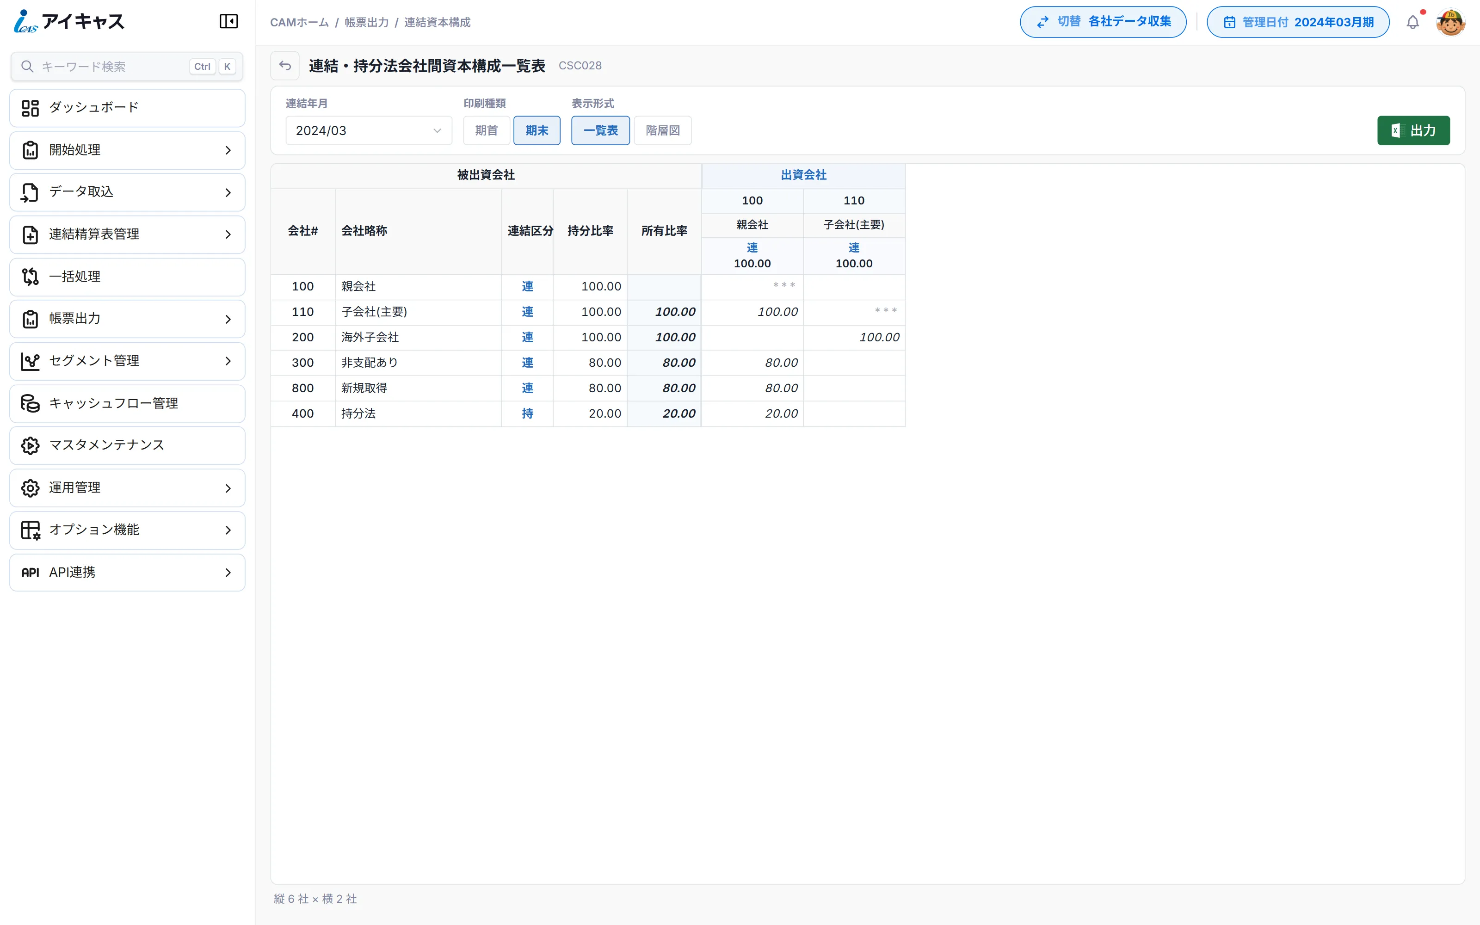
Task: Click the 開始処理 clipboard icon
Action: click(30, 150)
